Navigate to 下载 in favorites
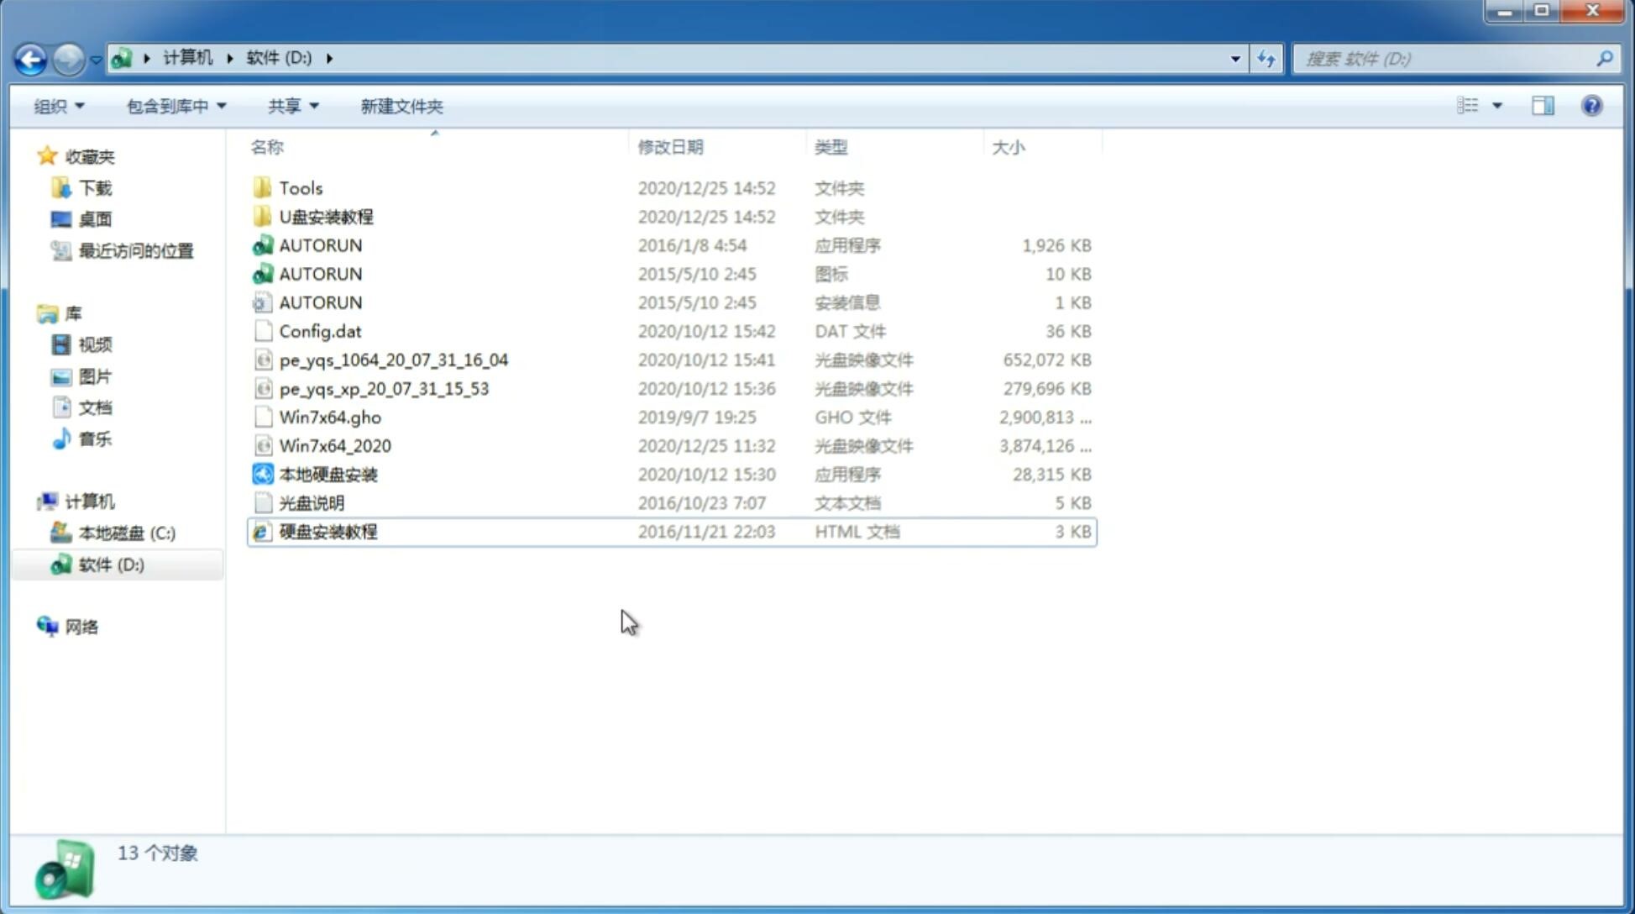The height and width of the screenshot is (914, 1635). [93, 187]
